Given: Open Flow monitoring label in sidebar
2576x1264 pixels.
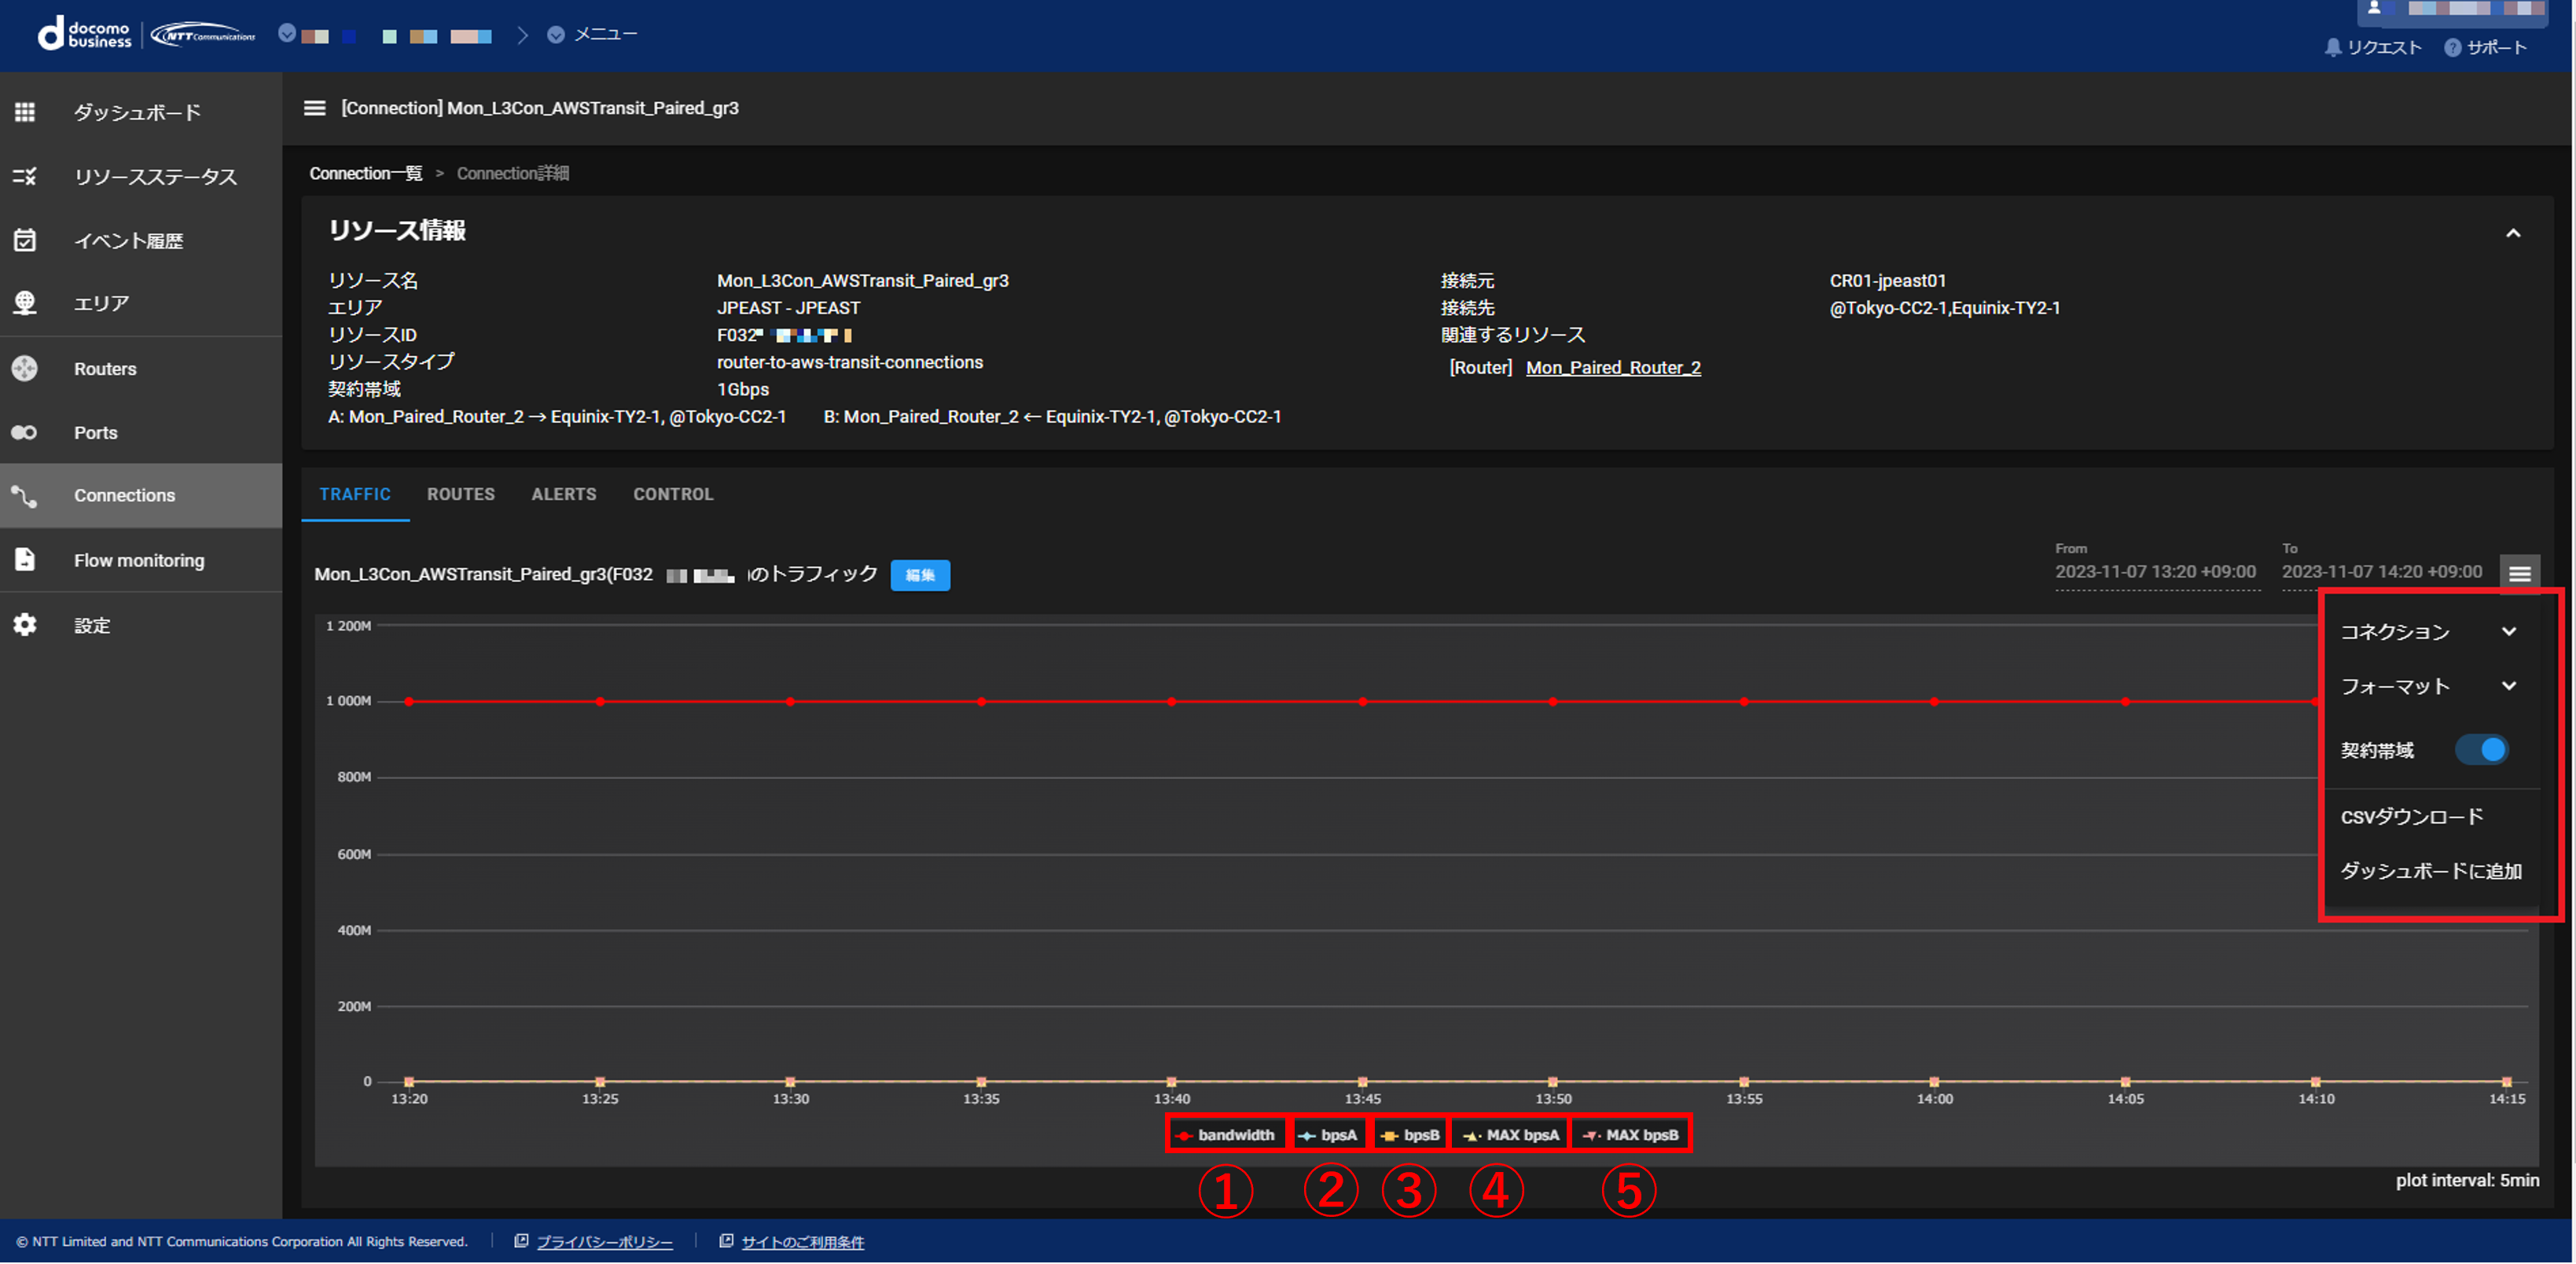Looking at the screenshot, I should pyautogui.click(x=139, y=560).
